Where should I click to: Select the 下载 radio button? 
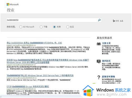click(x=41, y=27)
